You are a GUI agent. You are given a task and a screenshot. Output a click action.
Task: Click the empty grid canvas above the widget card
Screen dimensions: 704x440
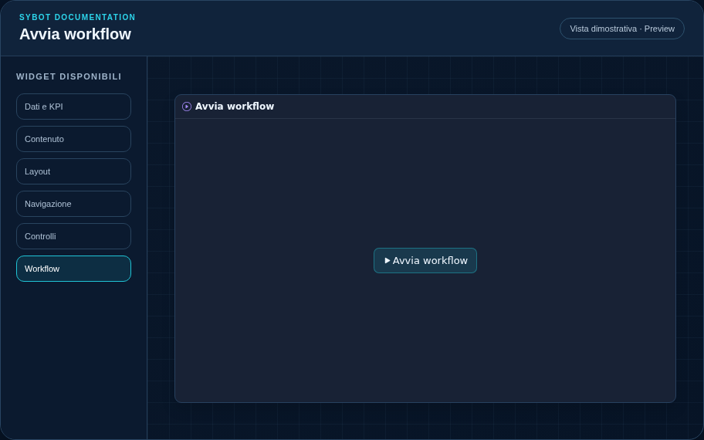425,76
